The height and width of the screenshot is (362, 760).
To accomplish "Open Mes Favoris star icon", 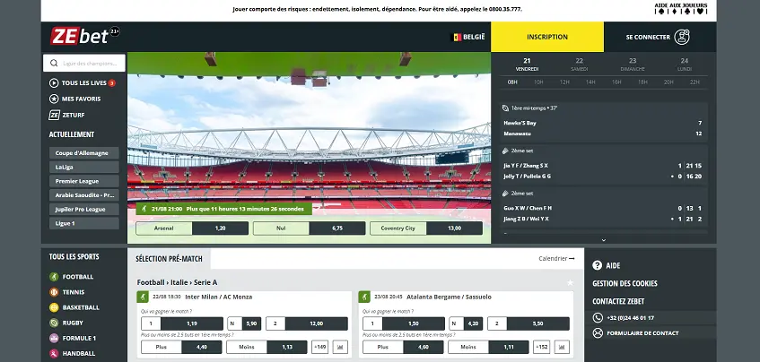I will pyautogui.click(x=54, y=99).
